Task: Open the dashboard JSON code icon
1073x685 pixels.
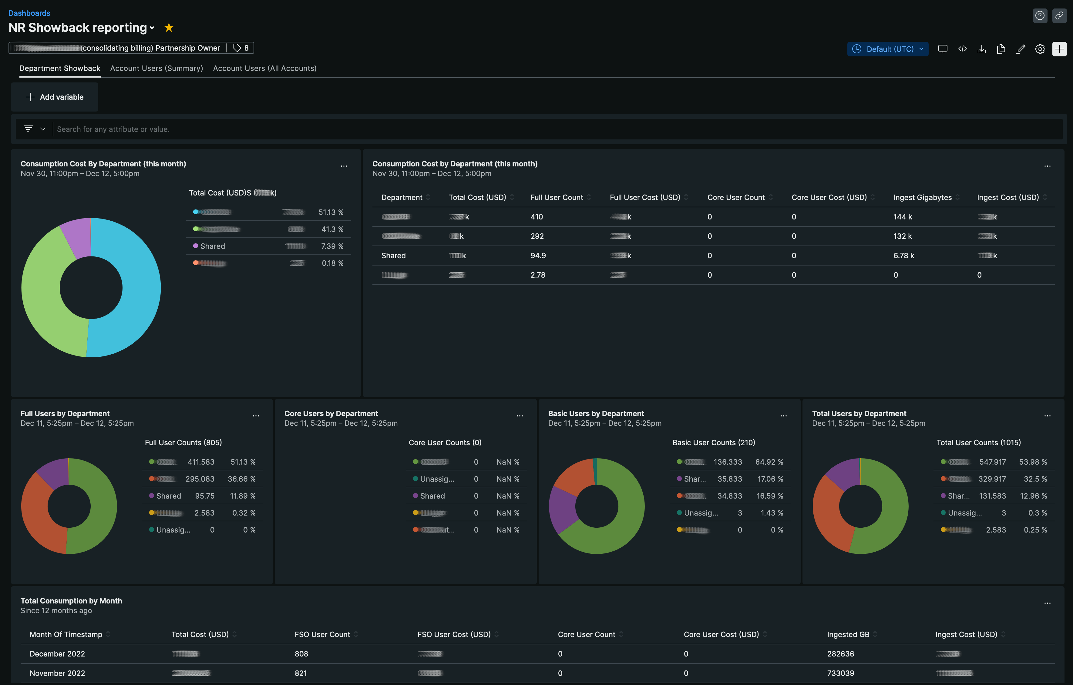Action: tap(962, 49)
